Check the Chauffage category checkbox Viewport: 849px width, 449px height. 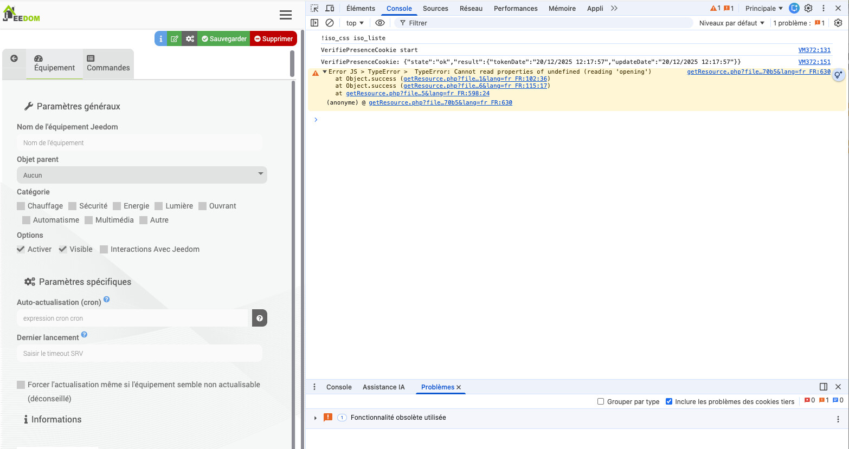[21, 206]
